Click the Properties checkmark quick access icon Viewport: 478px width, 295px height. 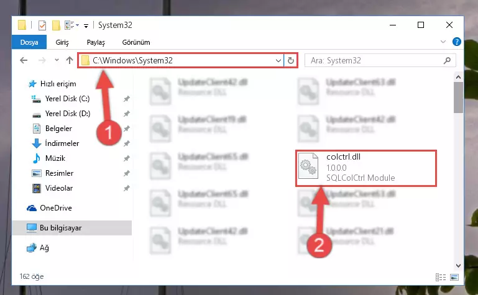tap(42, 25)
